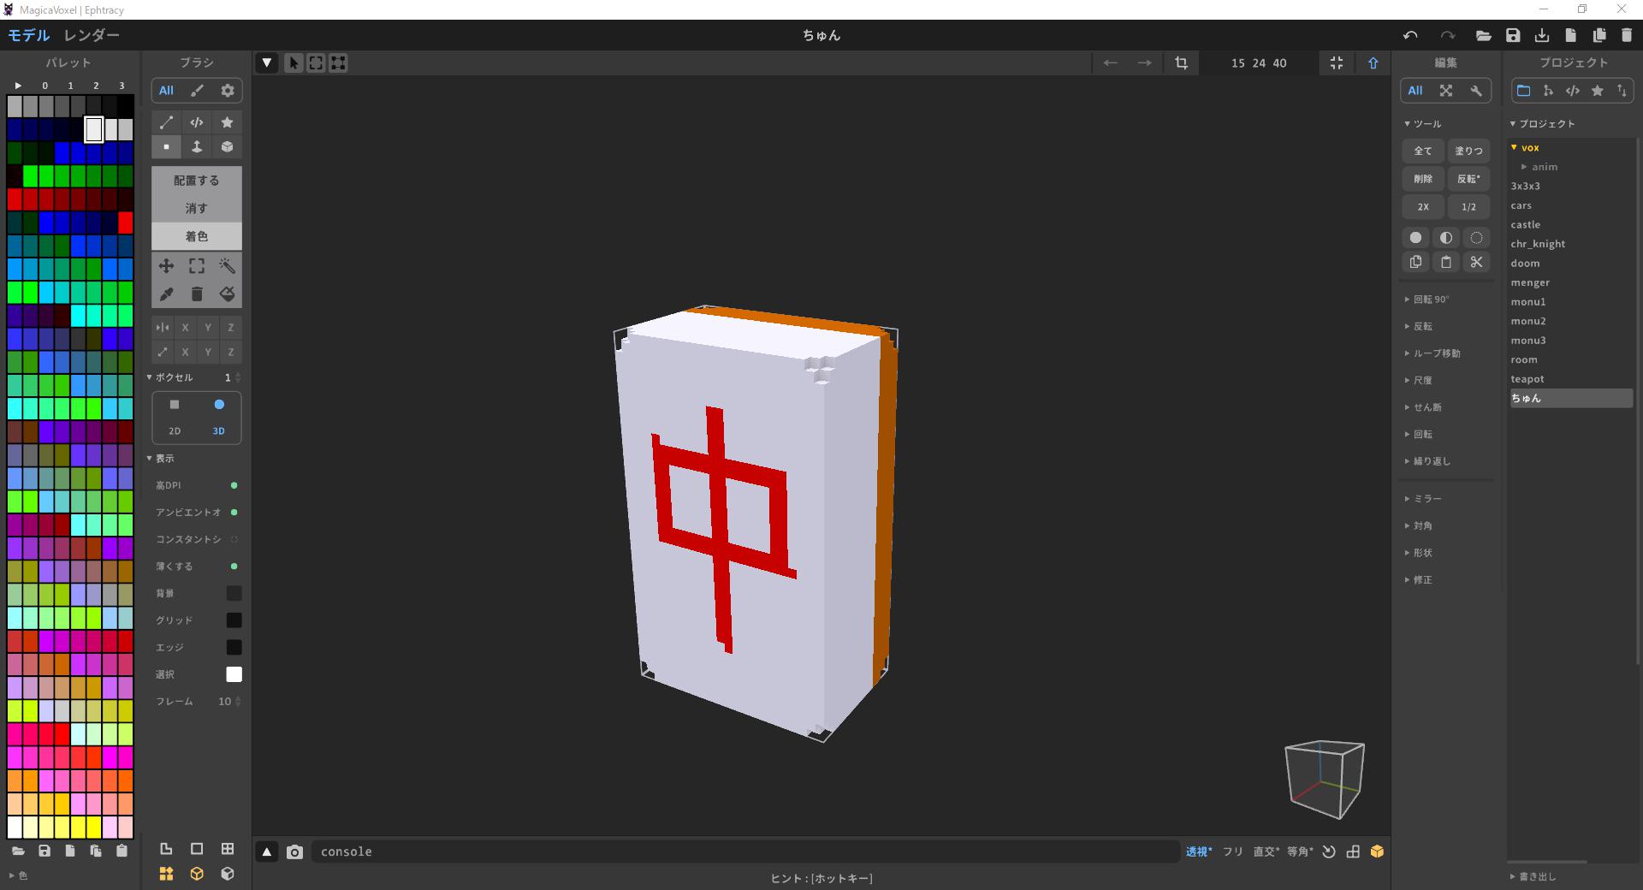
Task: Toggle the 高DPI display option
Action: point(234,485)
